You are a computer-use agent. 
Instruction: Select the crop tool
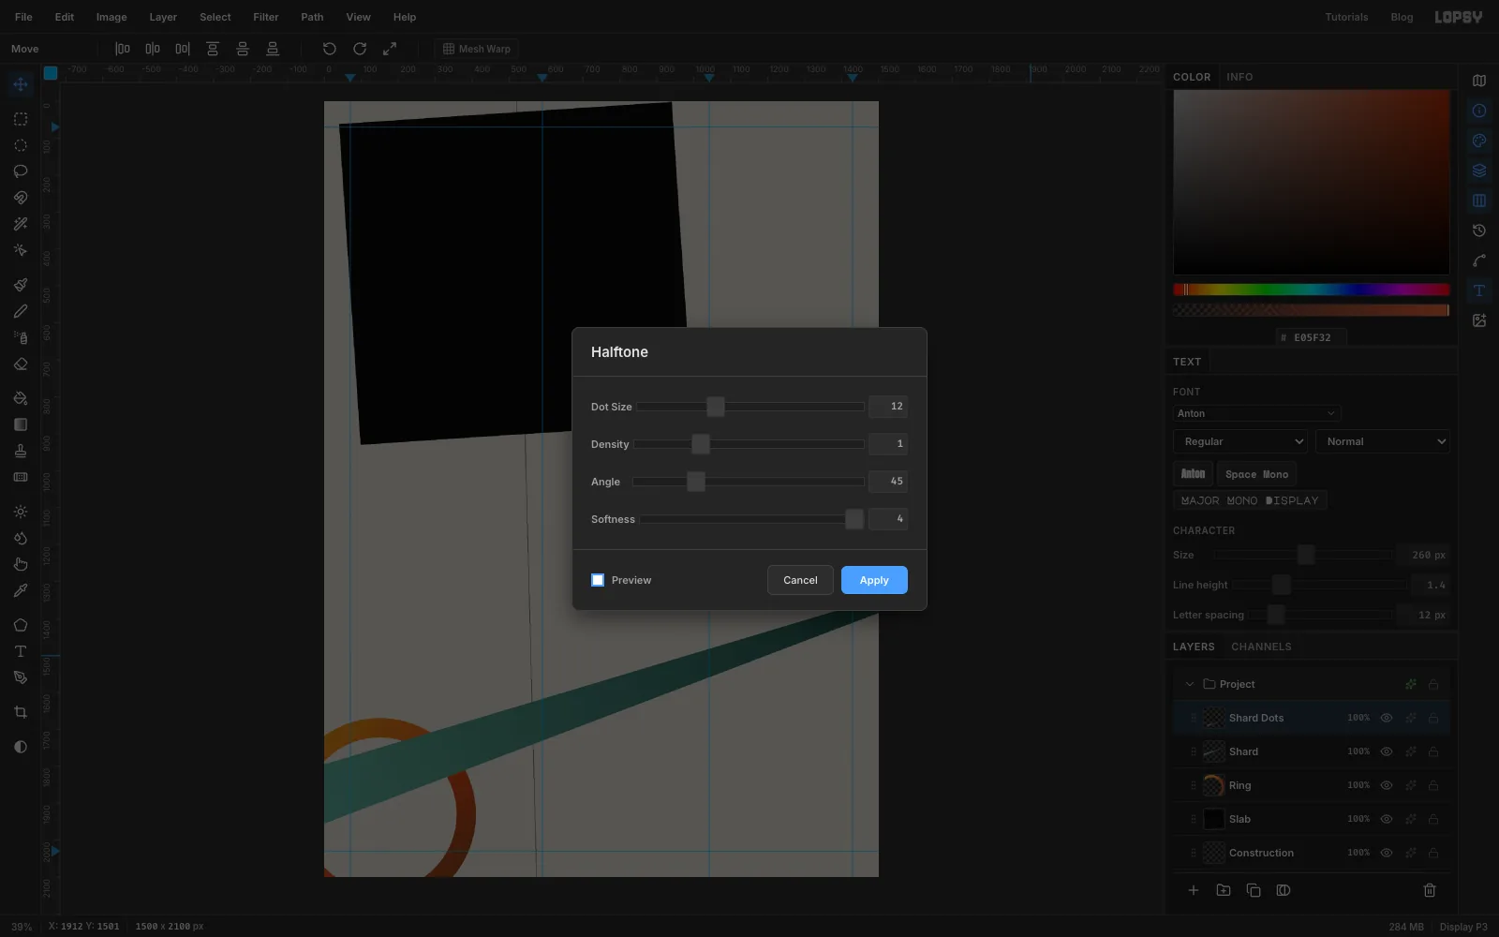pyautogui.click(x=21, y=712)
